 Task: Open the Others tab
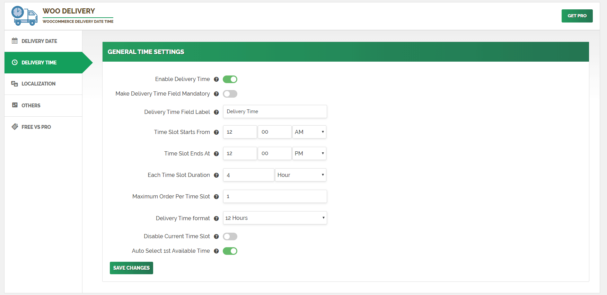tap(43, 105)
